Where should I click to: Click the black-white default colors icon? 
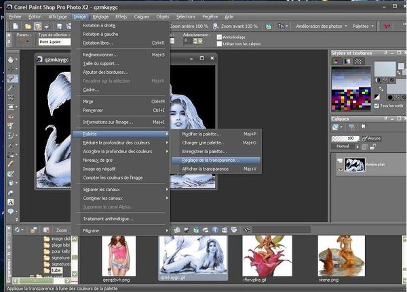pos(377,97)
